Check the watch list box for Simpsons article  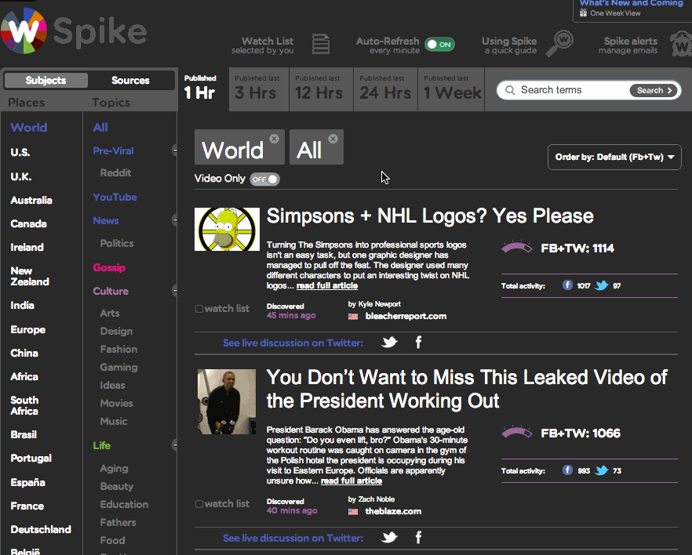click(x=199, y=308)
